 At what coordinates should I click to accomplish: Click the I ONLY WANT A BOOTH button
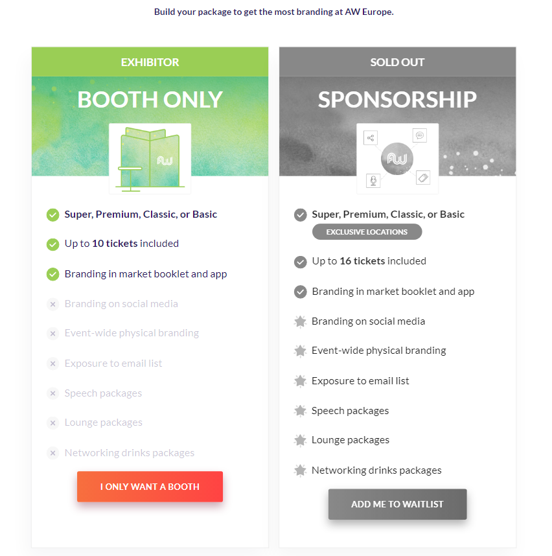pyautogui.click(x=150, y=487)
